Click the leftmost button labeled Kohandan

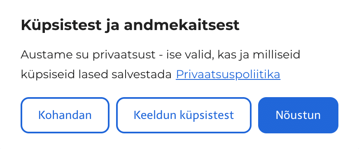tap(65, 115)
